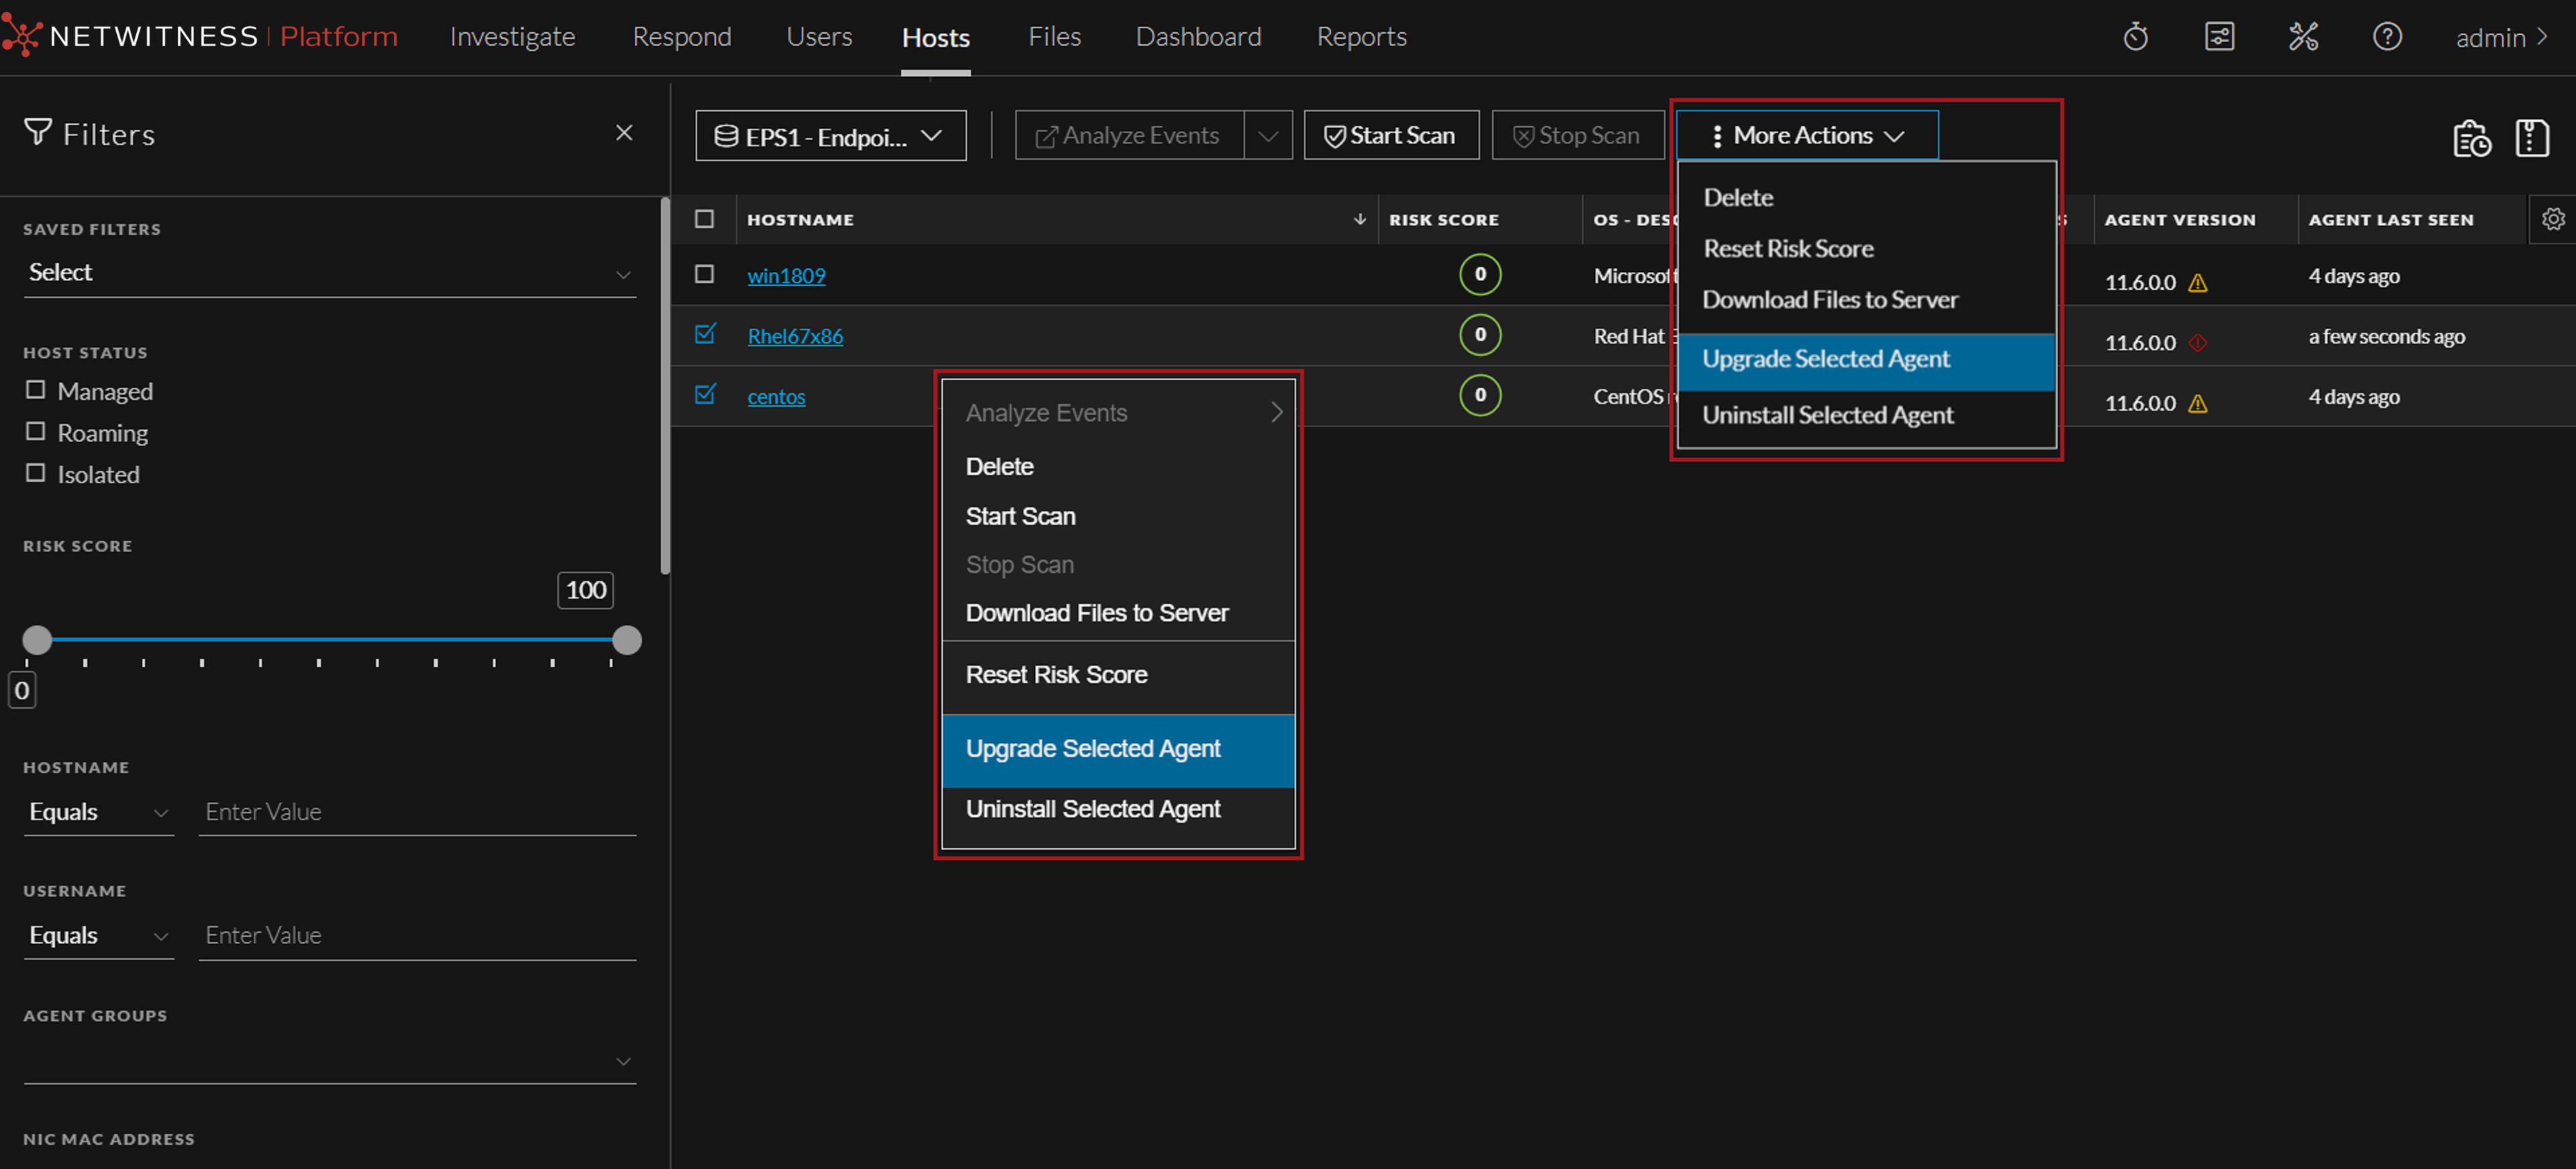Choose Uninstall Selected Agent in context menu
Image resolution: width=2576 pixels, height=1169 pixels.
(x=1092, y=809)
